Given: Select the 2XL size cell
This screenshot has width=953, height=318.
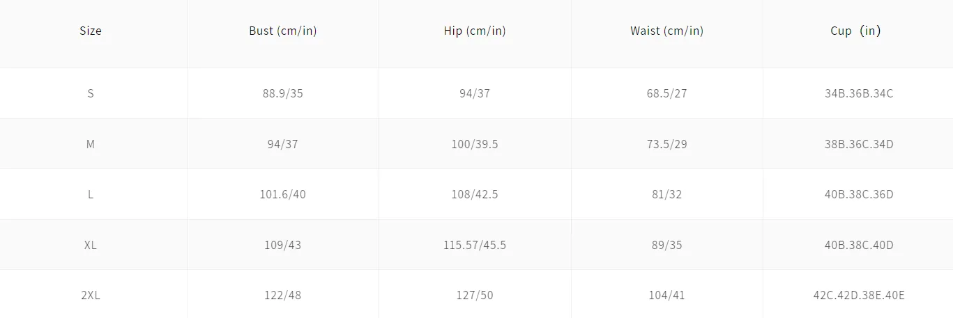Looking at the screenshot, I should [91, 295].
